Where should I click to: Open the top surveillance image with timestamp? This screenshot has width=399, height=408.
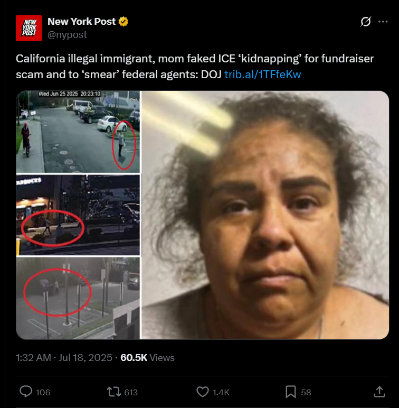pos(78,132)
